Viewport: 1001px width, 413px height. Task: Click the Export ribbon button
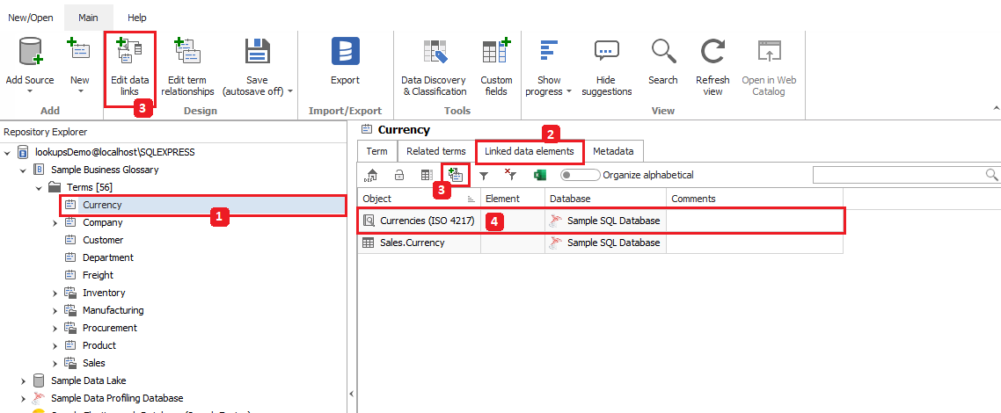click(x=345, y=53)
